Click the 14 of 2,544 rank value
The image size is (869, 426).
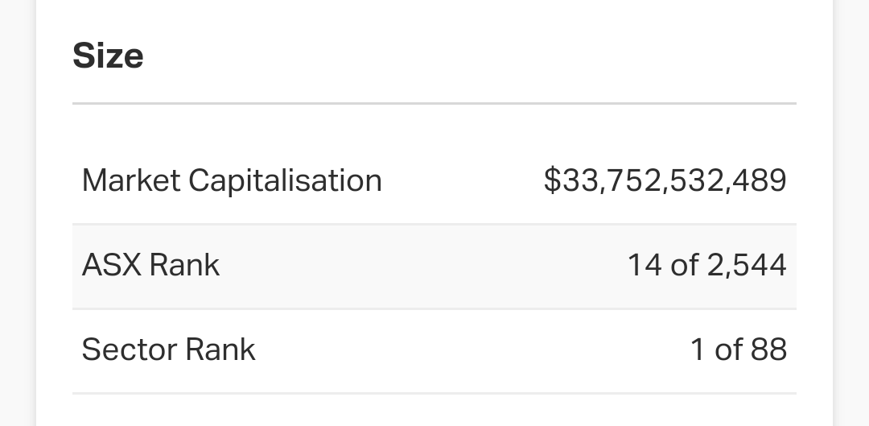coord(707,265)
